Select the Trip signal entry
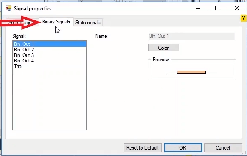247x156 pixels. pos(50,66)
